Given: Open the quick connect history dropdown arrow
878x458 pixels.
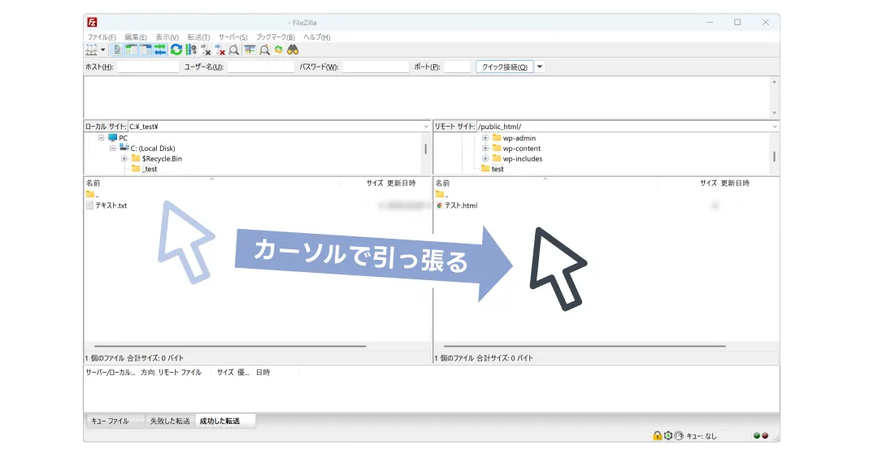Looking at the screenshot, I should (x=540, y=67).
